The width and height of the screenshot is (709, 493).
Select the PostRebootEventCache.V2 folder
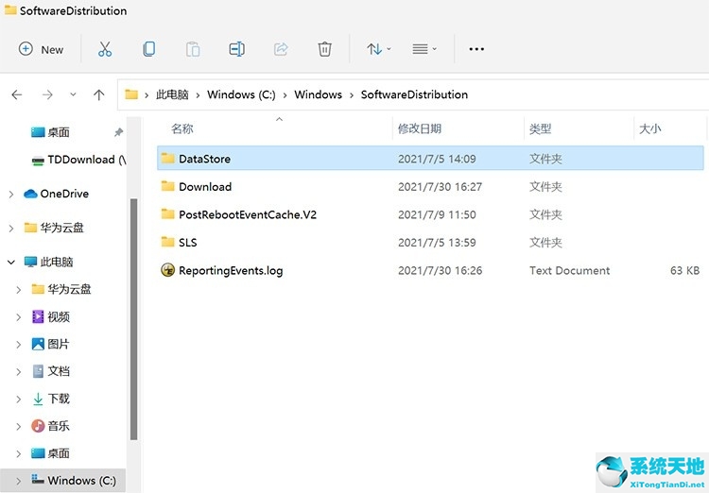[430, 214]
